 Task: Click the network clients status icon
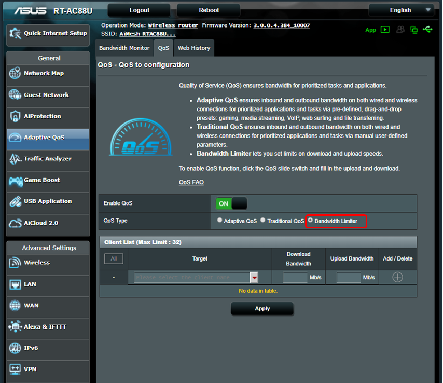pos(414,30)
